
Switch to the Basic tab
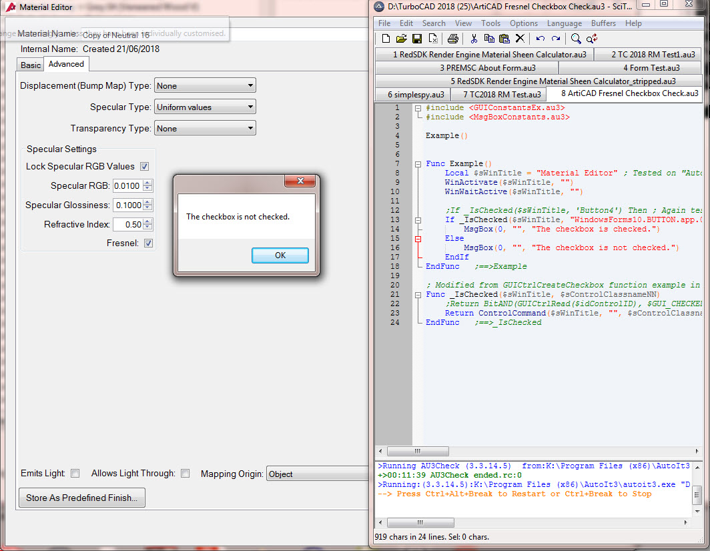pyautogui.click(x=30, y=65)
